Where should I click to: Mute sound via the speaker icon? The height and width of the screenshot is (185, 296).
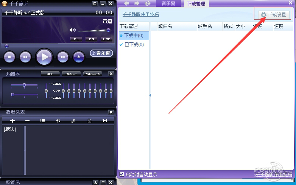[73, 30]
